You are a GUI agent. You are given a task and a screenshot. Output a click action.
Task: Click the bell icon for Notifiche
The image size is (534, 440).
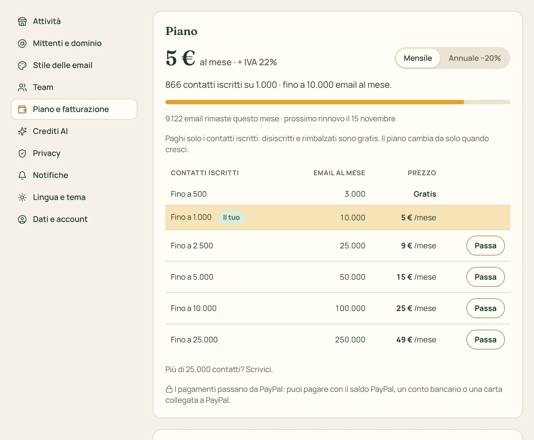pyautogui.click(x=22, y=175)
